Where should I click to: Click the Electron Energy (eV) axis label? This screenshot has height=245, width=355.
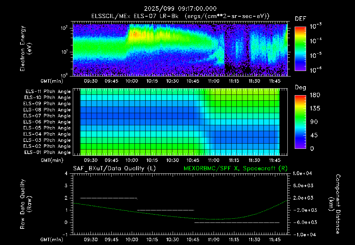[26, 48]
